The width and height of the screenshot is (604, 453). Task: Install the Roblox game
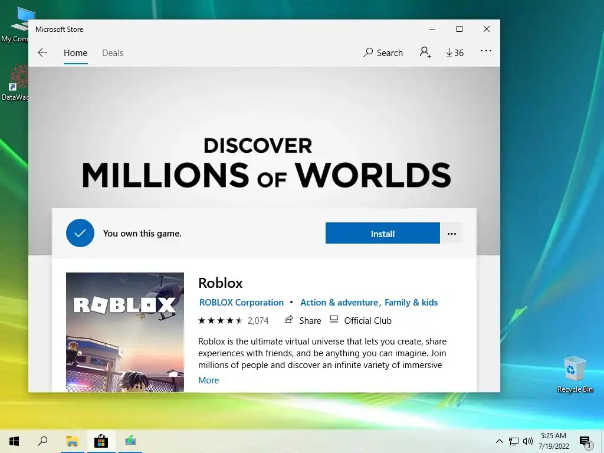(382, 233)
